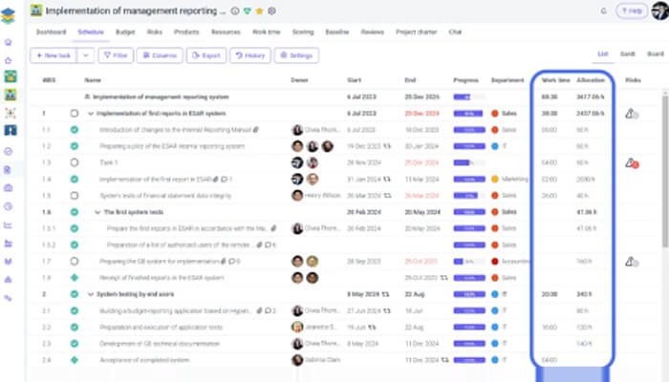
Task: Toggle completion status of task 2.1
Action: [75, 310]
